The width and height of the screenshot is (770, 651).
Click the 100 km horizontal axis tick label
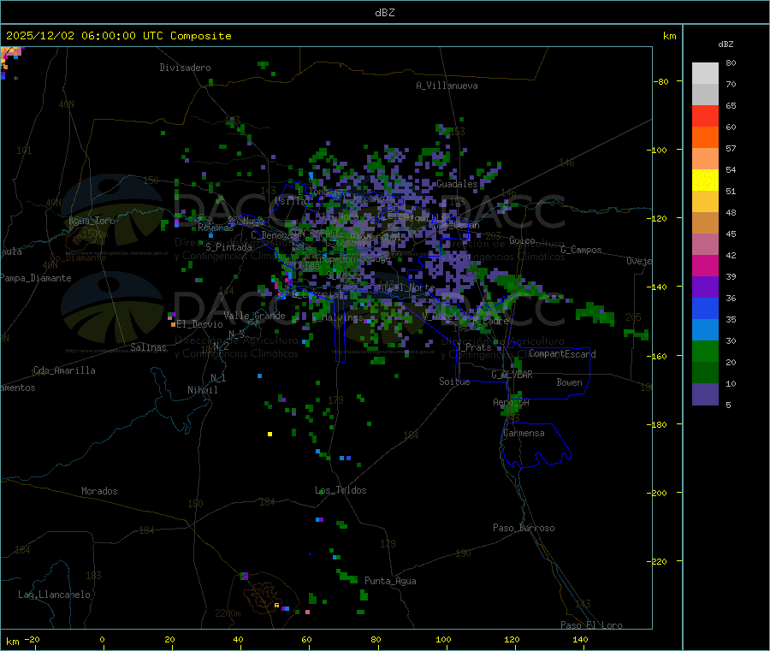tap(443, 640)
